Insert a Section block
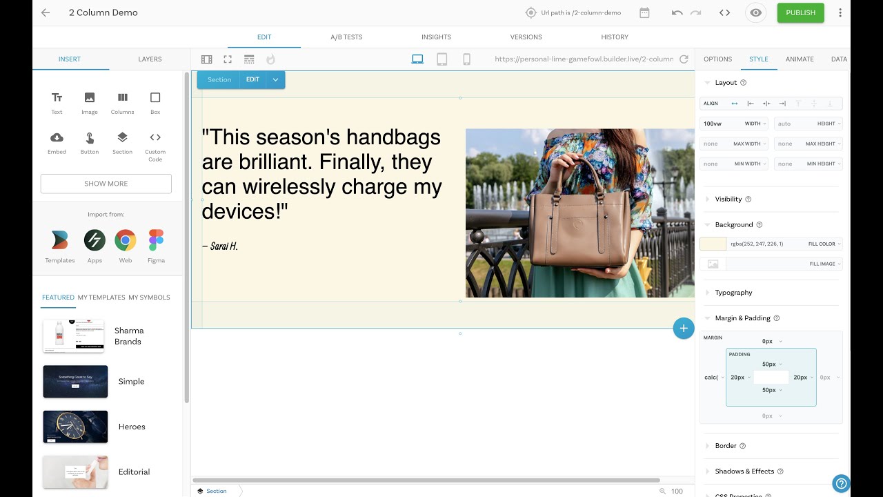 (x=122, y=143)
